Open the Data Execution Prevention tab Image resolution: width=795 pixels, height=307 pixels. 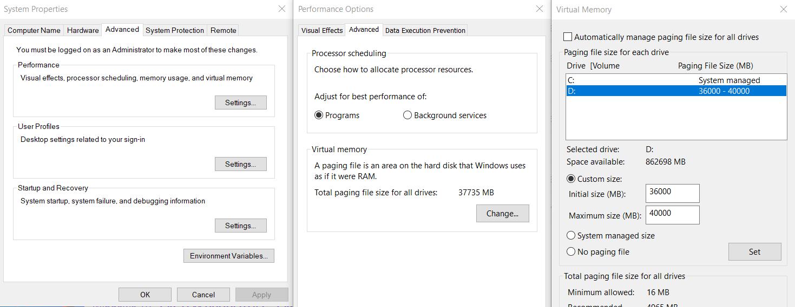(x=425, y=31)
